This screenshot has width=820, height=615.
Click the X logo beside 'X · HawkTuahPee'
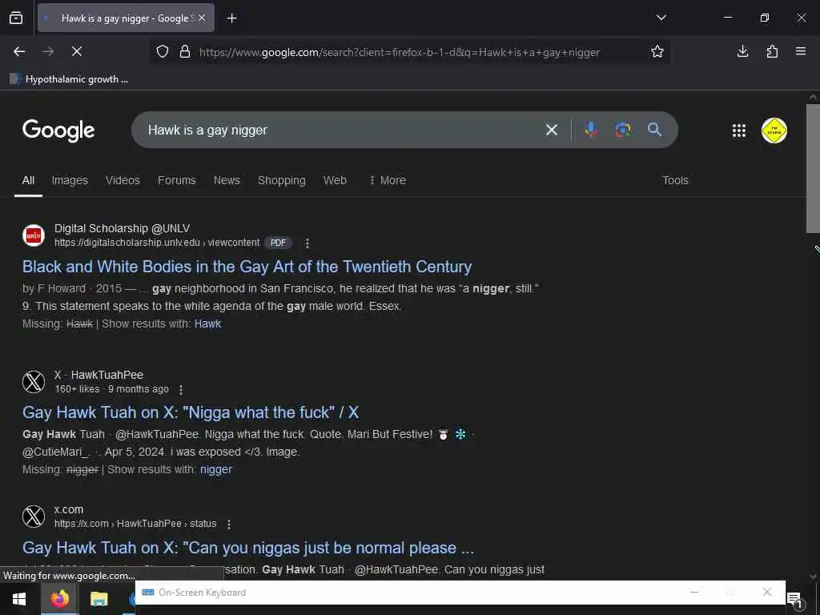[34, 382]
